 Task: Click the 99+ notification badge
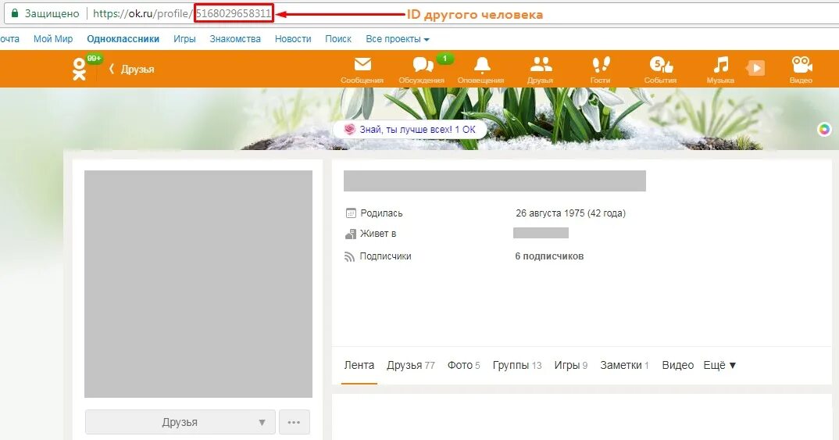[x=95, y=59]
